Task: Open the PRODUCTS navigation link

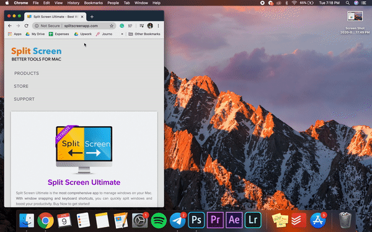Action: pos(27,74)
